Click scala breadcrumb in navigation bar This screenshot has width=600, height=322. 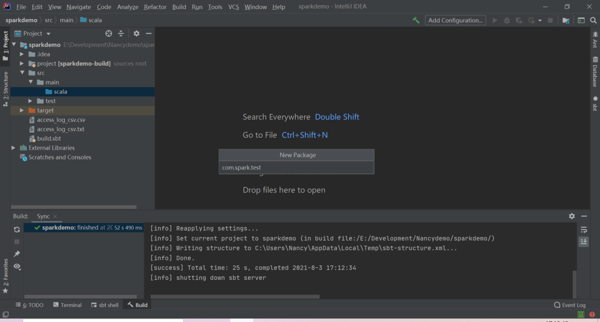tap(91, 20)
